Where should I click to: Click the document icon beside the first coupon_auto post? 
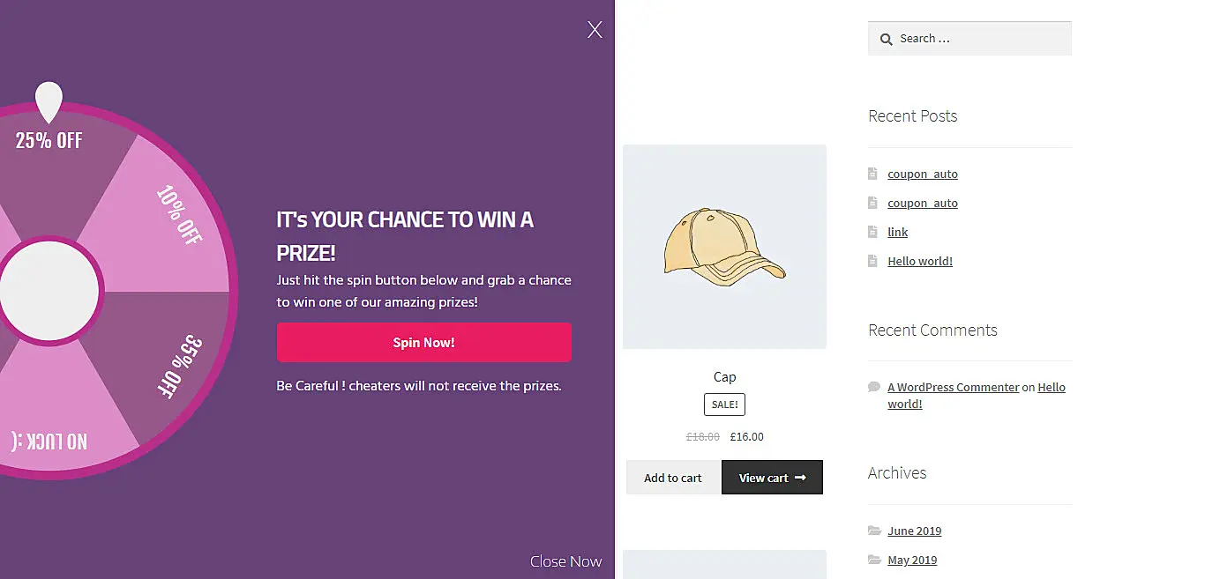872,174
